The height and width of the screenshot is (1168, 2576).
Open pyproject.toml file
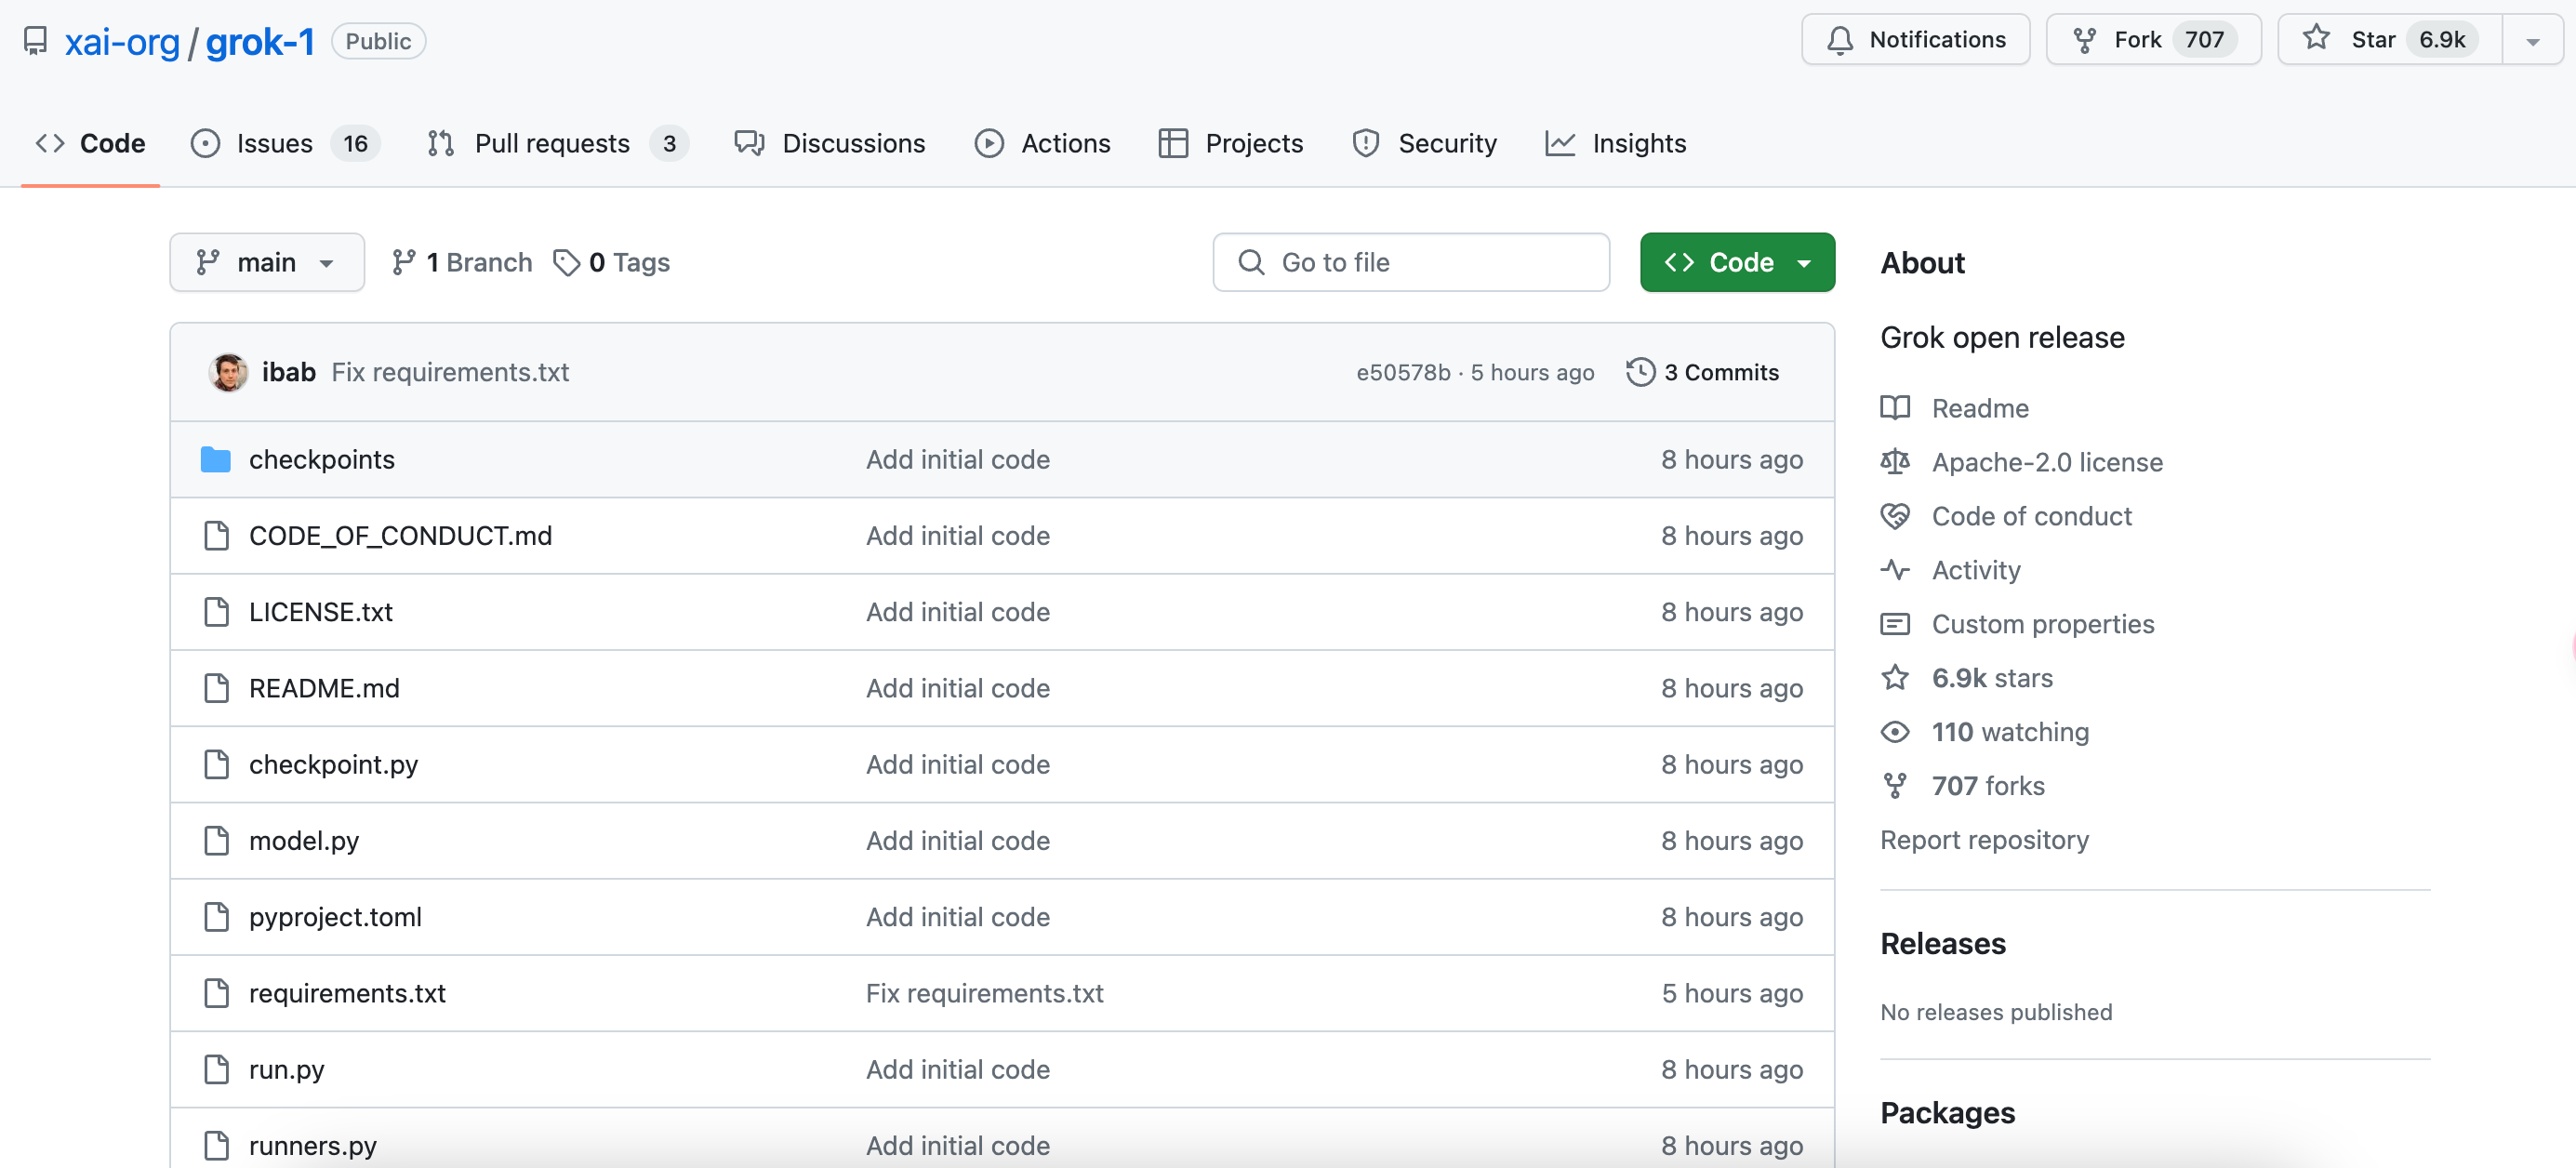(x=335, y=917)
